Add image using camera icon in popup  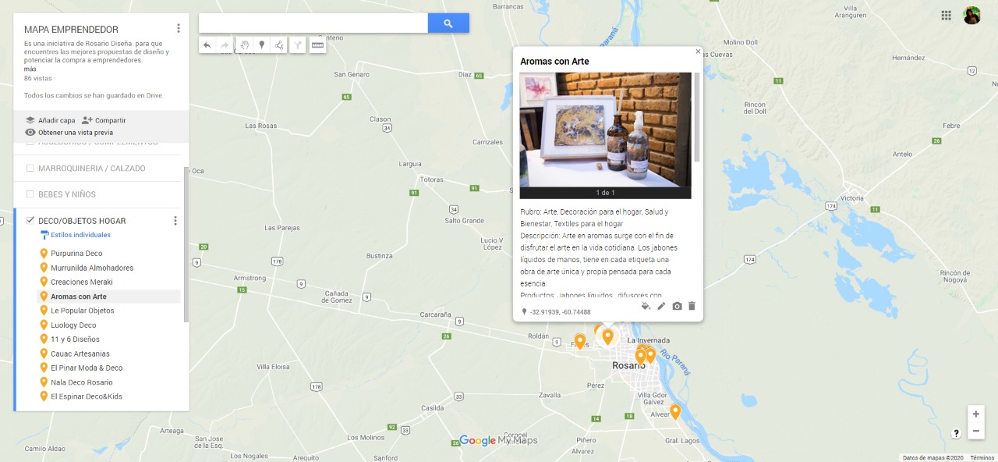(x=677, y=306)
